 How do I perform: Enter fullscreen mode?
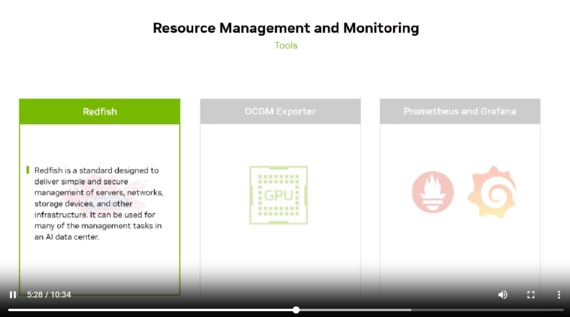[x=531, y=295]
